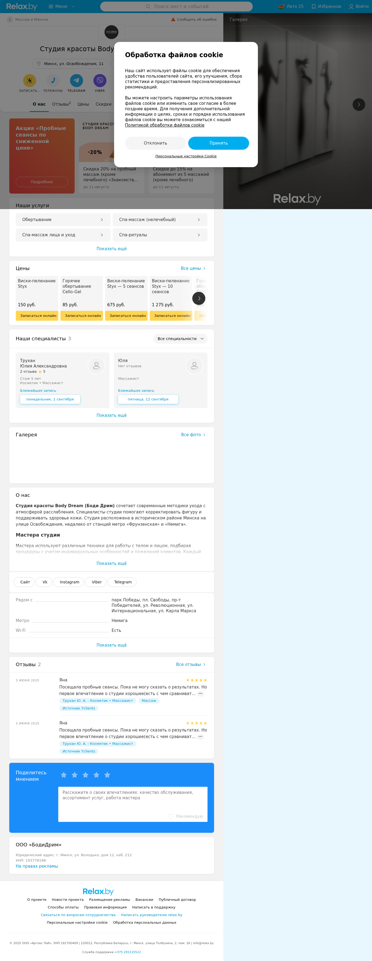
Task: Open the Меню dropdown in header
Action: click(x=62, y=6)
